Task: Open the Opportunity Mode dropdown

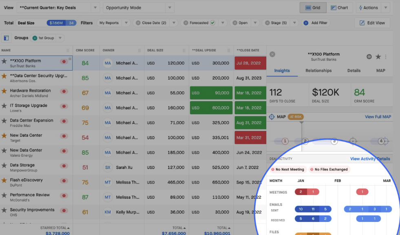Action: [x=170, y=8]
